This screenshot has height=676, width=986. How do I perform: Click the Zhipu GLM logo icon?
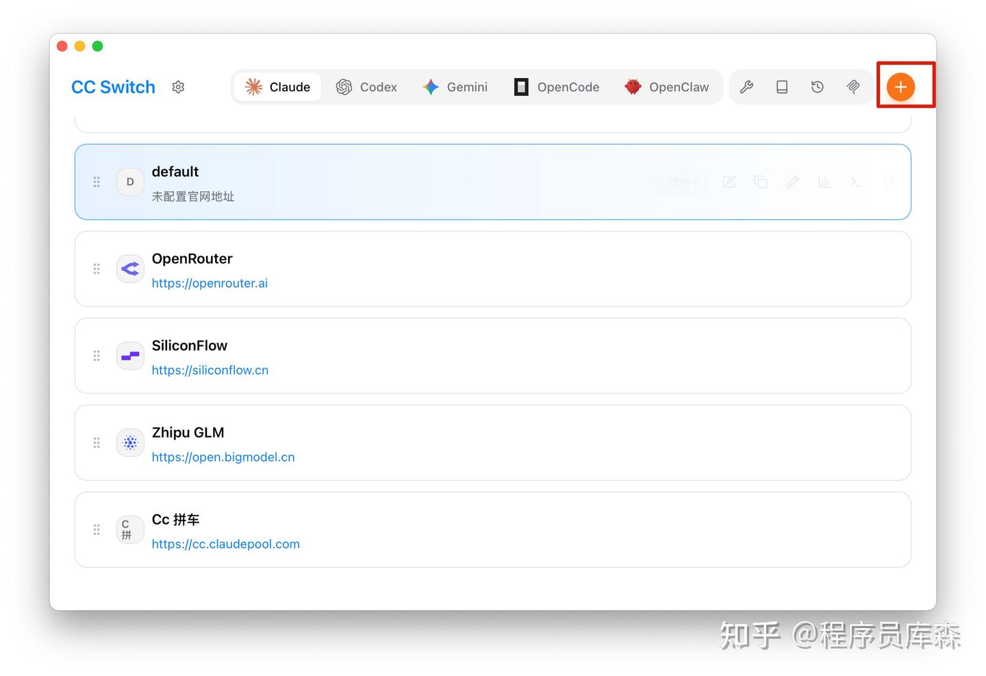point(130,443)
